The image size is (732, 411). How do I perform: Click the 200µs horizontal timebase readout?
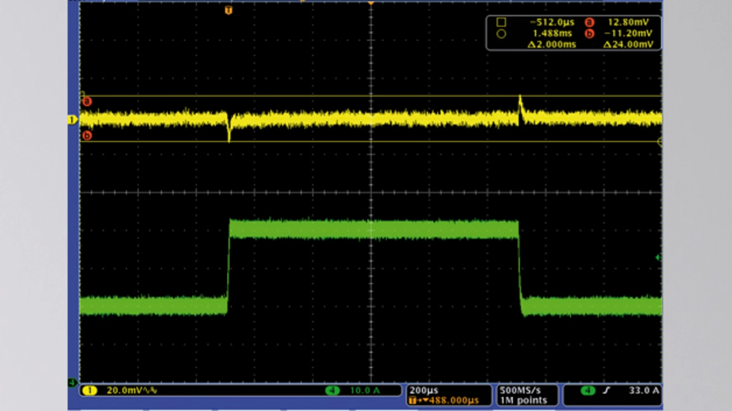424,390
